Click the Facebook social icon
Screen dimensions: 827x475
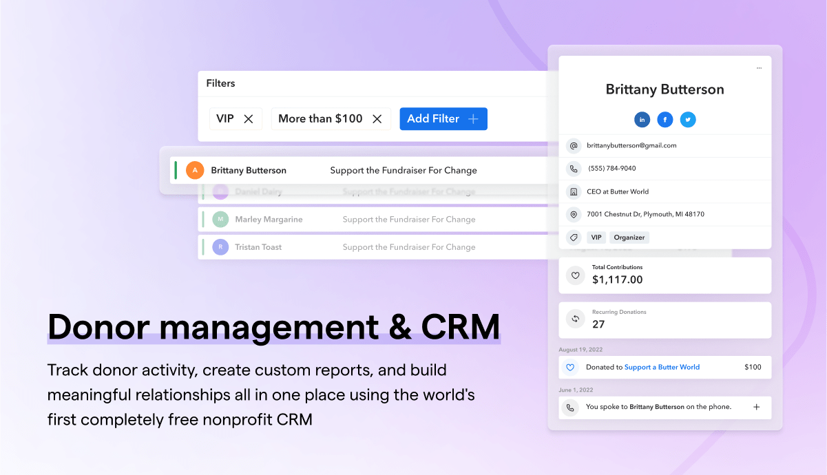(x=664, y=120)
